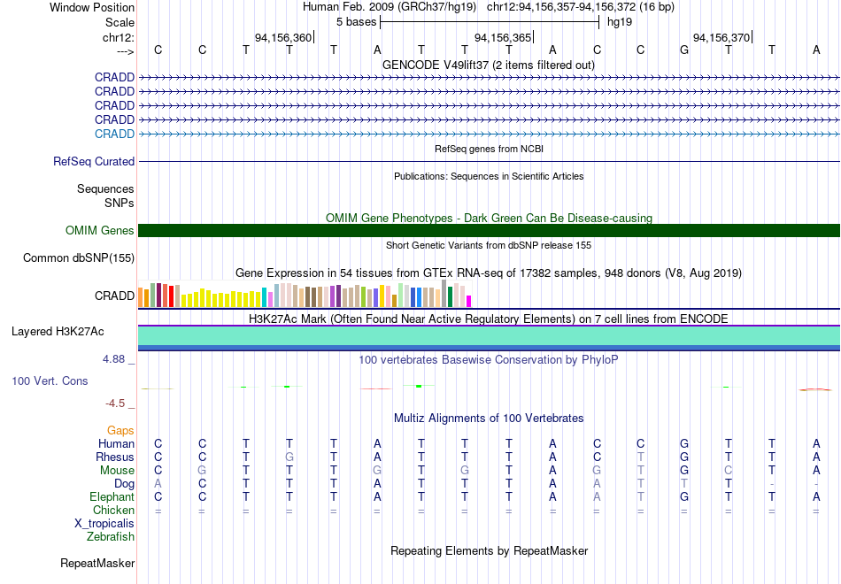This screenshot has height=584, width=841.
Task: Click the Sequences track label
Action: tap(105, 188)
